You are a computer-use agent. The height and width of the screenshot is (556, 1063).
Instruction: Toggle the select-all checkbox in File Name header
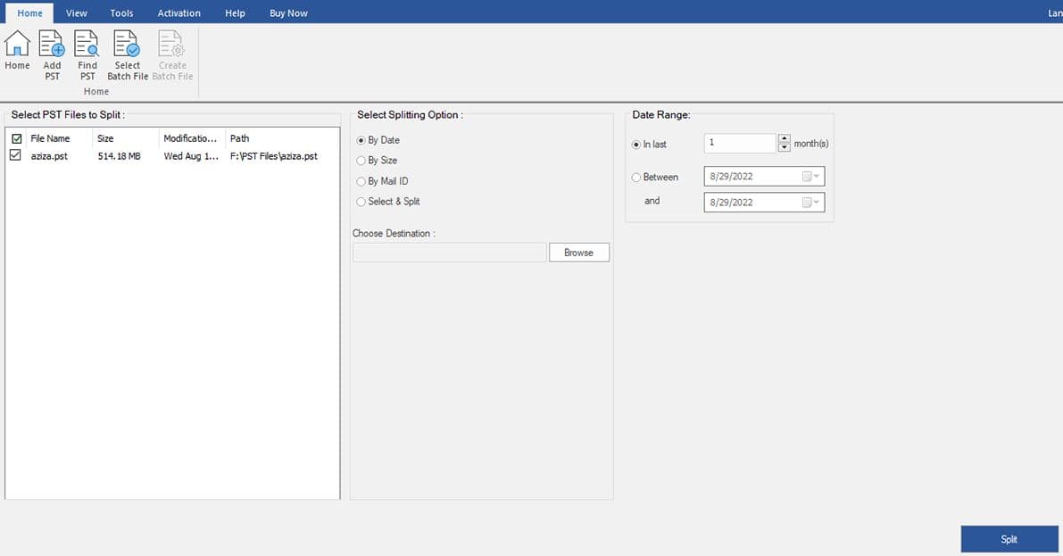click(x=17, y=138)
